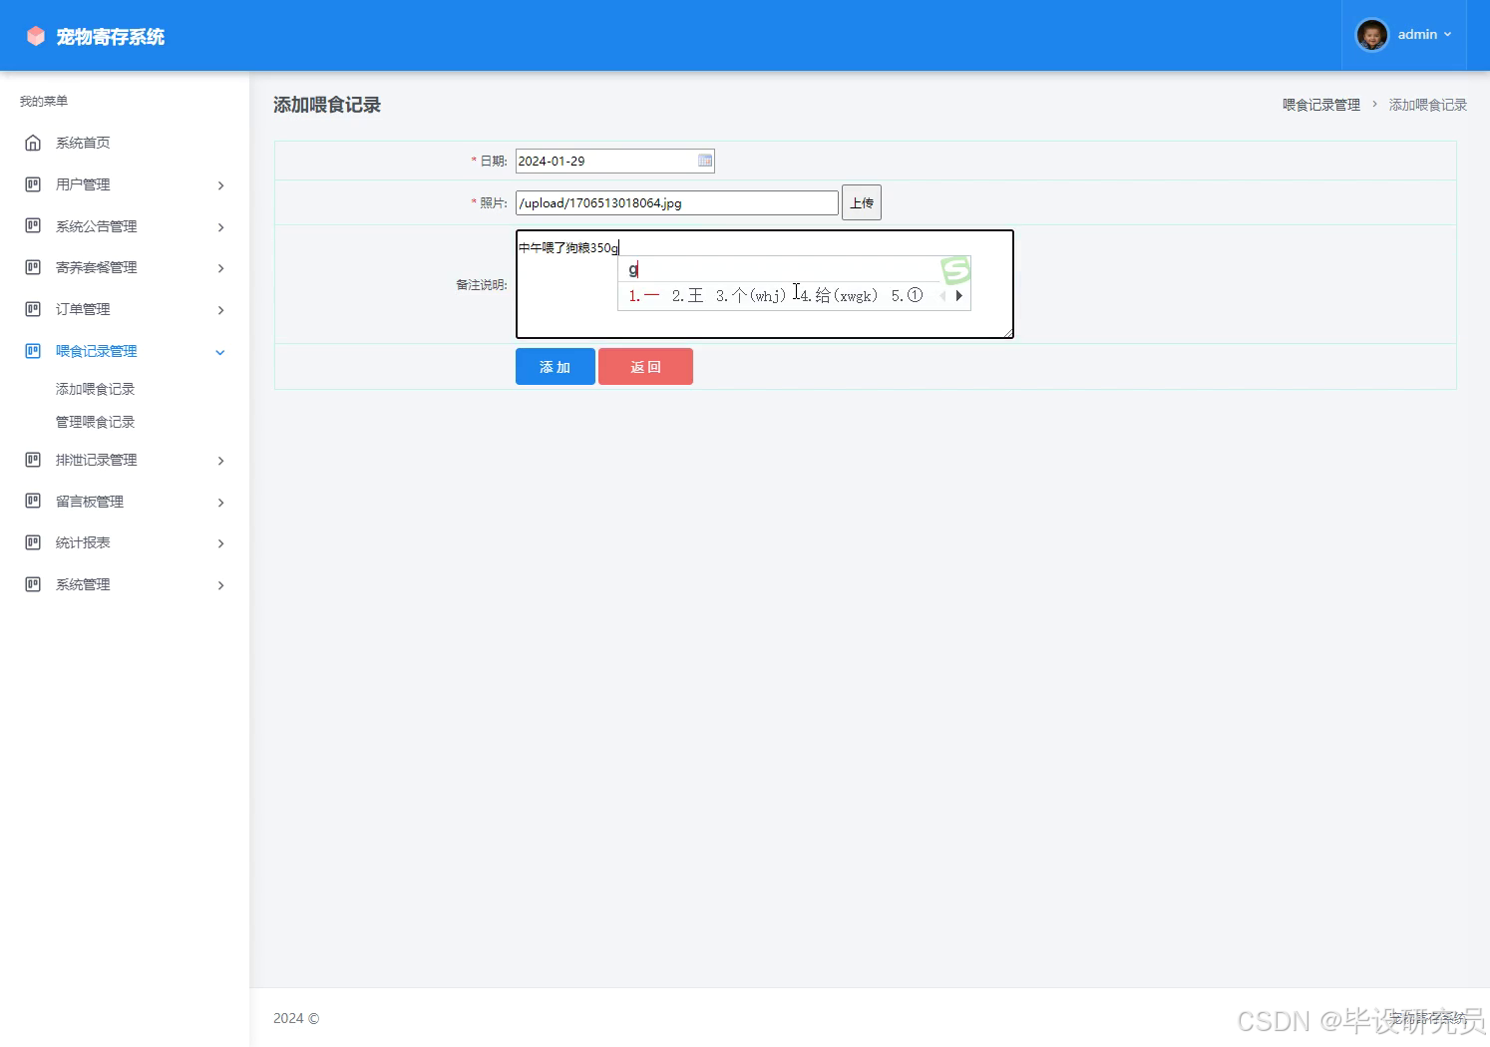Collapse the 喂食记录管理 menu chevron

[x=220, y=352]
